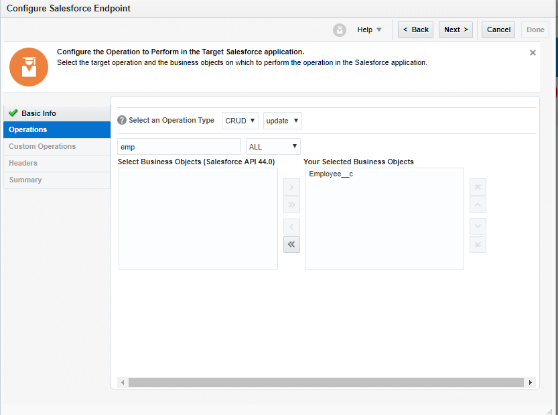Click the orange Salesforce endpoint wizard icon
The height and width of the screenshot is (415, 558).
point(29,67)
